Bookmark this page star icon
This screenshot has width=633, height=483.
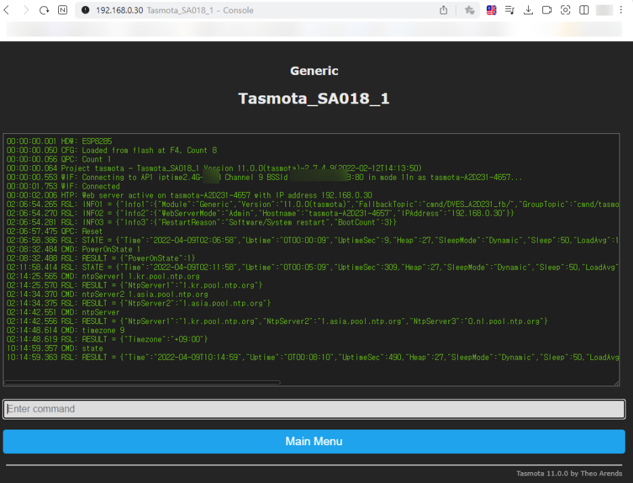[469, 10]
